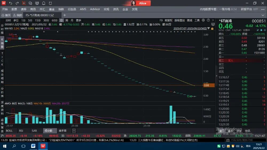Click the redo arrow in the title bar
The height and width of the screenshot is (150, 267).
point(17,3)
